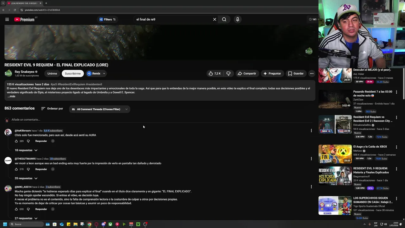This screenshot has width=405, height=228.
Task: Open options menu on @THEGUTMAN95 comment
Action: (x=311, y=159)
